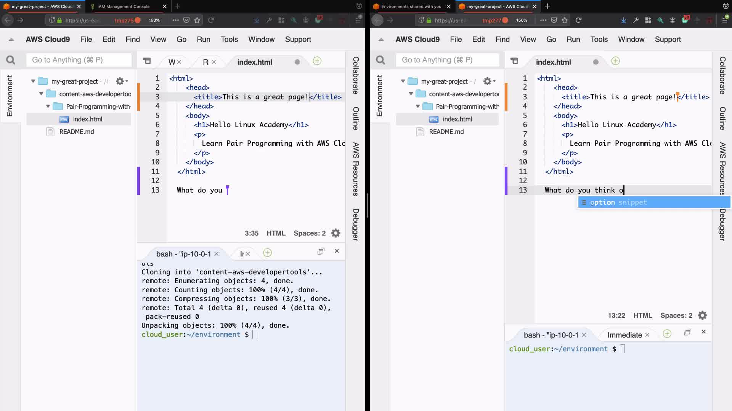Screen dimensions: 732x411
Task: Open environment tree gear dropdown left pane
Action: pos(122,81)
